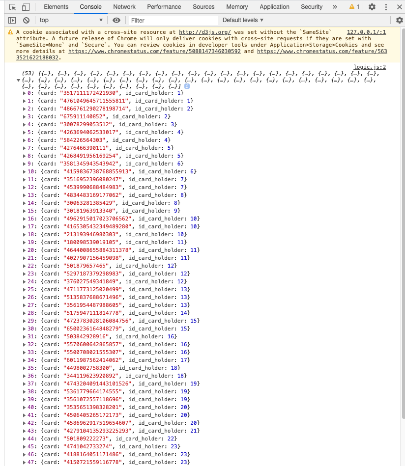Click the blue info icon after the array preview

[x=187, y=86]
